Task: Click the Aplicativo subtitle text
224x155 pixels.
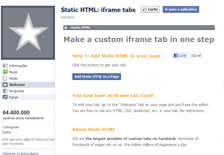Action: (68, 17)
